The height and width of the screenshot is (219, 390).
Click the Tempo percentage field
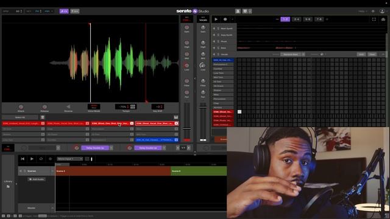122,107
